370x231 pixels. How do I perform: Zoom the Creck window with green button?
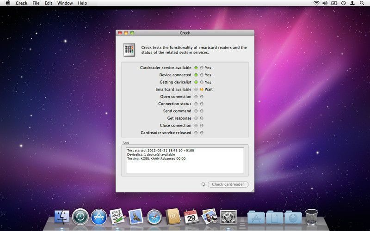click(x=132, y=33)
